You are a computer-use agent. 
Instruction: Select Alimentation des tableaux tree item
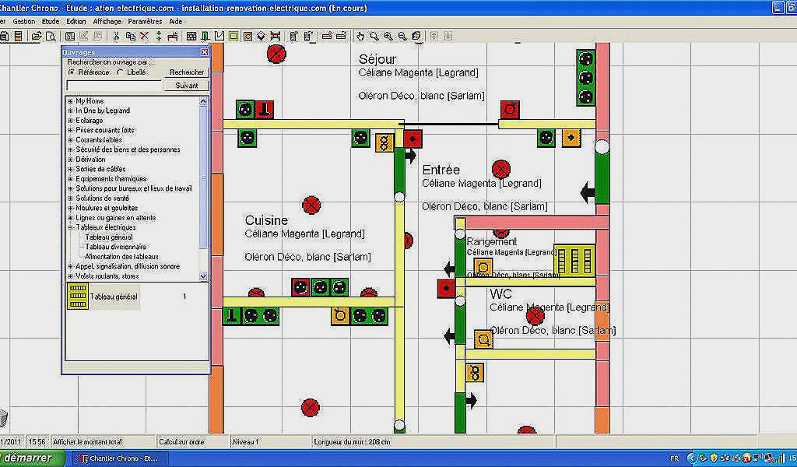[x=121, y=257]
